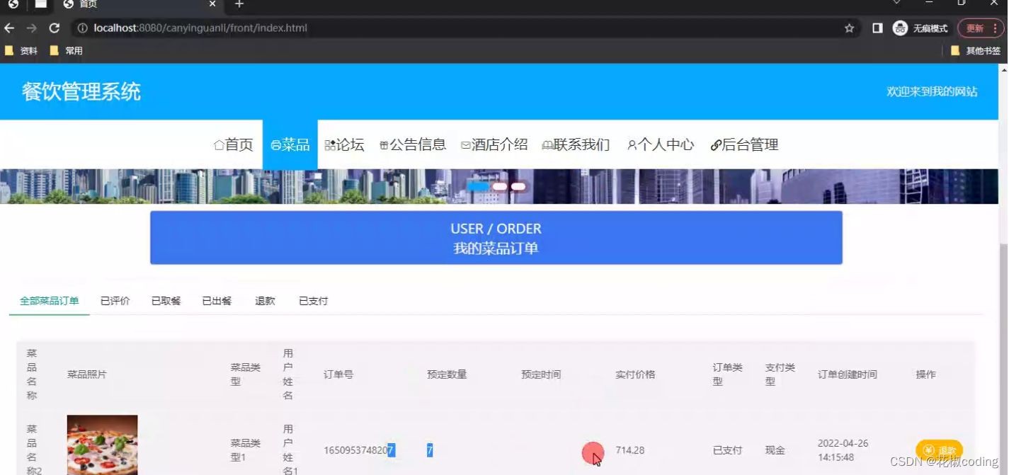Click the 欢迎来到我的网站 welcome text
This screenshot has width=1009, height=475.
pyautogui.click(x=932, y=92)
